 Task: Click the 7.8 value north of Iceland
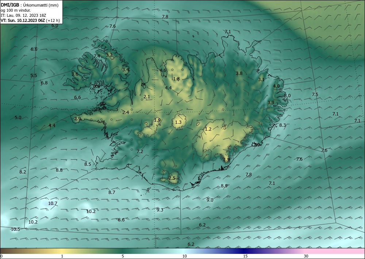coord(165,16)
